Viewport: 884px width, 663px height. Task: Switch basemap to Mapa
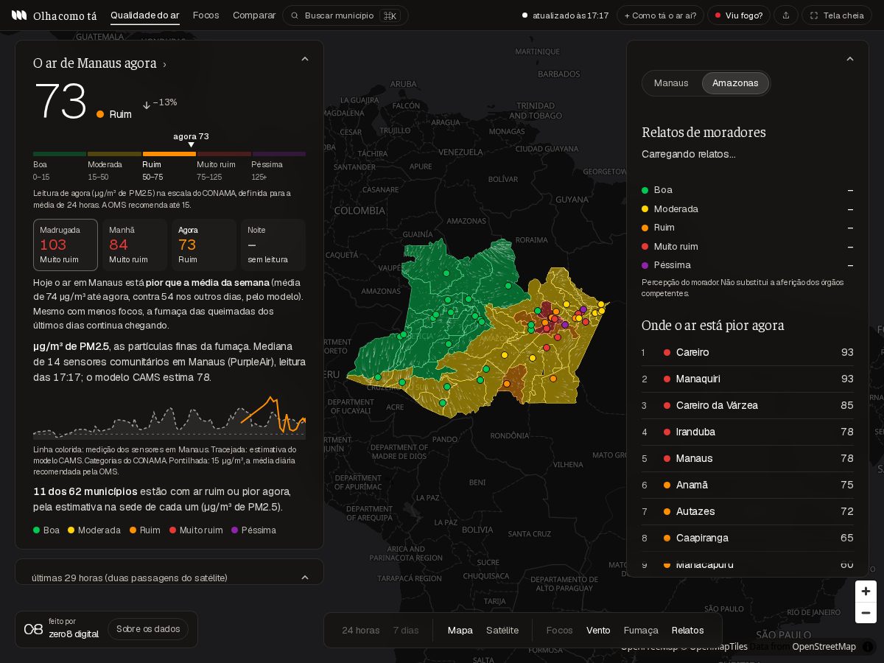click(460, 631)
